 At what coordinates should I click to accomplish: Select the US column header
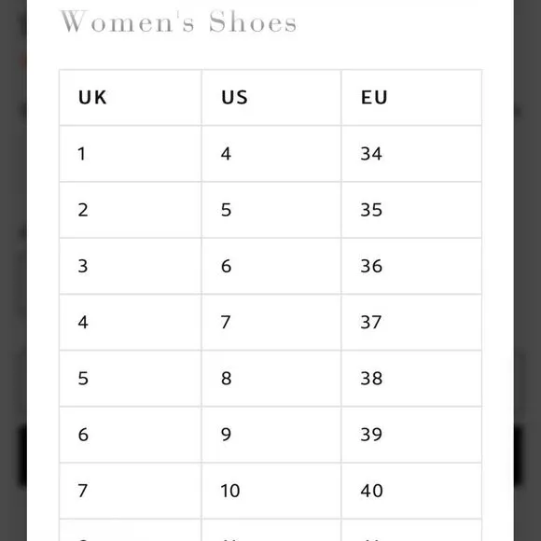click(x=271, y=98)
